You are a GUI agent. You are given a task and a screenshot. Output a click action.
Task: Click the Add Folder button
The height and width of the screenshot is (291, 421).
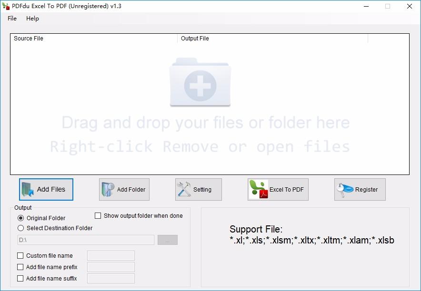pyautogui.click(x=124, y=189)
